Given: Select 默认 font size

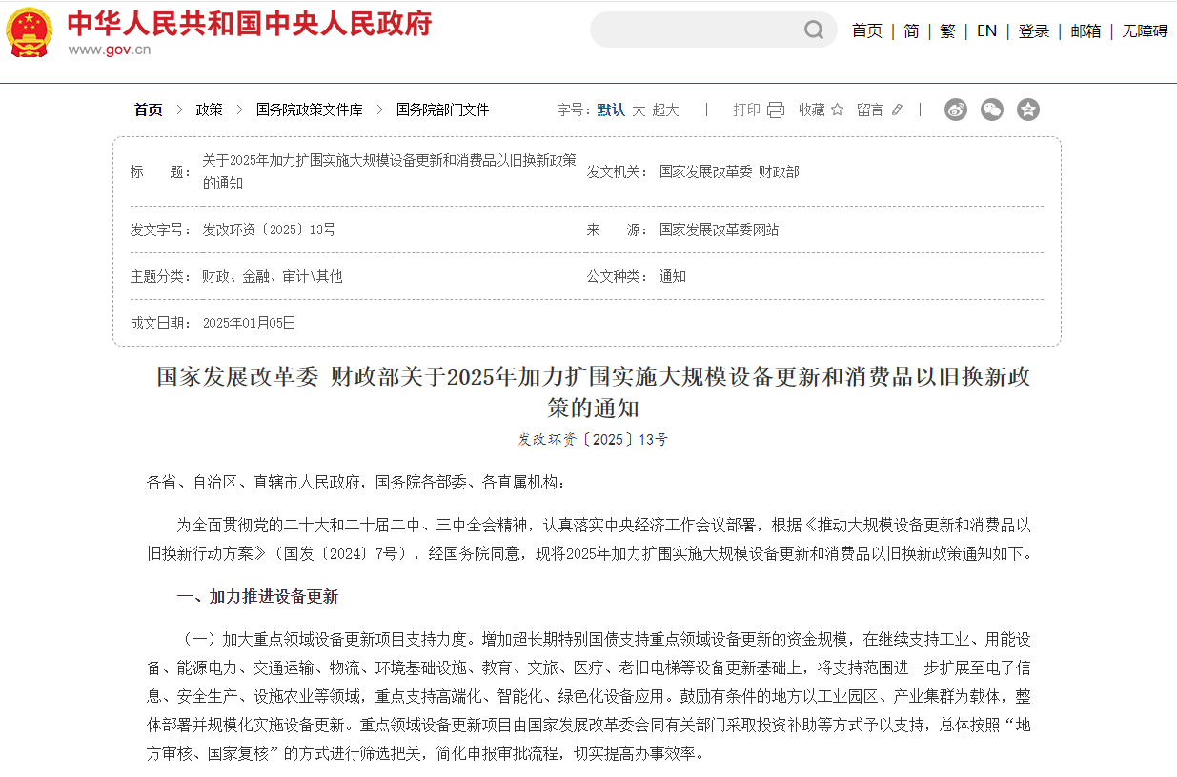Looking at the screenshot, I should coord(611,110).
